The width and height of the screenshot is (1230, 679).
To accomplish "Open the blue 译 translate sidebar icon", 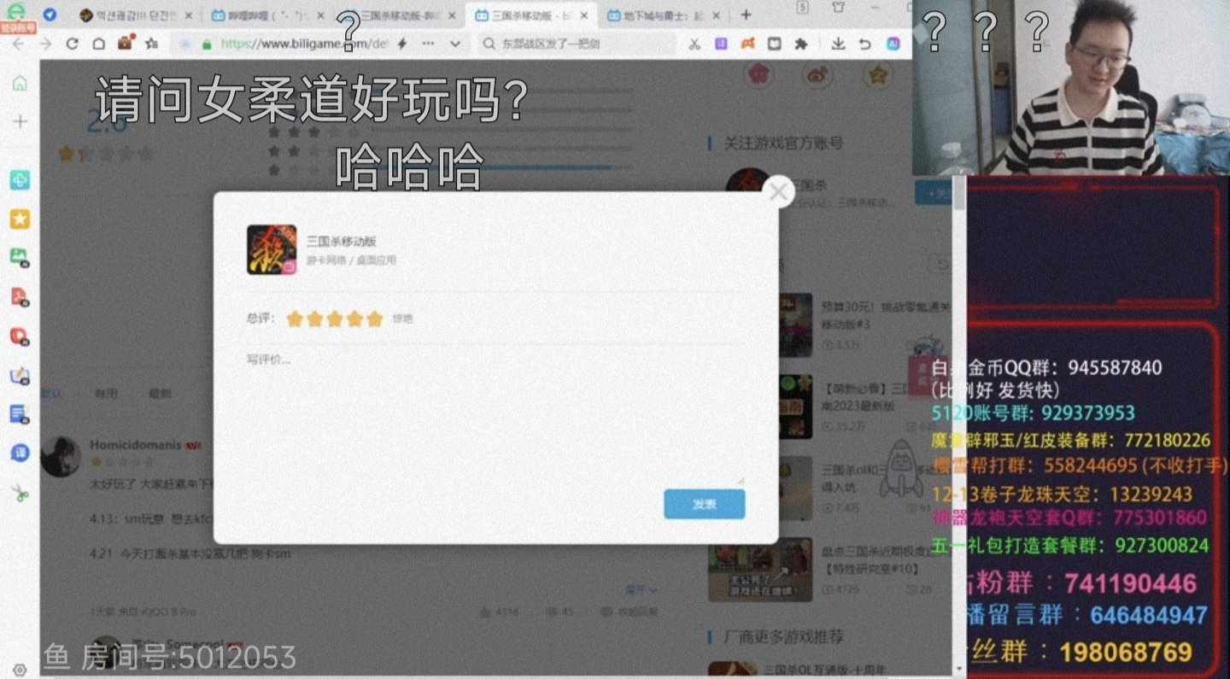I will [20, 453].
